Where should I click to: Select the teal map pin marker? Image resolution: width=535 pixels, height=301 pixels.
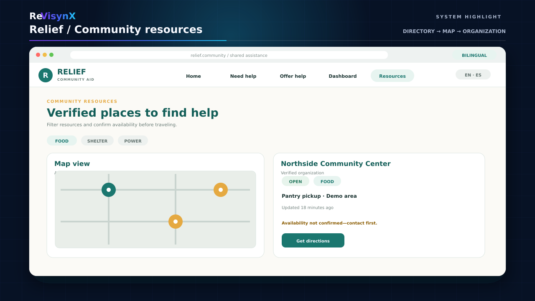pyautogui.click(x=109, y=190)
